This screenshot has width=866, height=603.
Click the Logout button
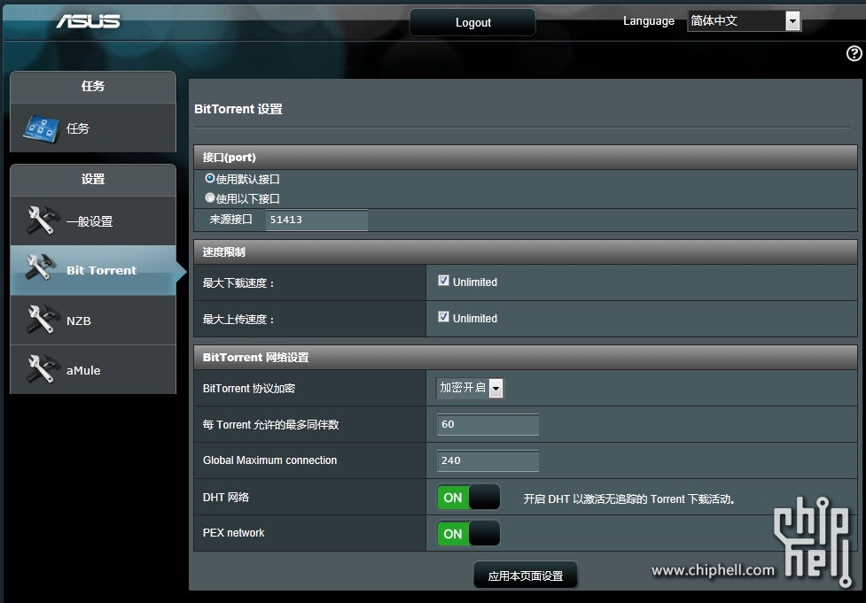[x=472, y=22]
